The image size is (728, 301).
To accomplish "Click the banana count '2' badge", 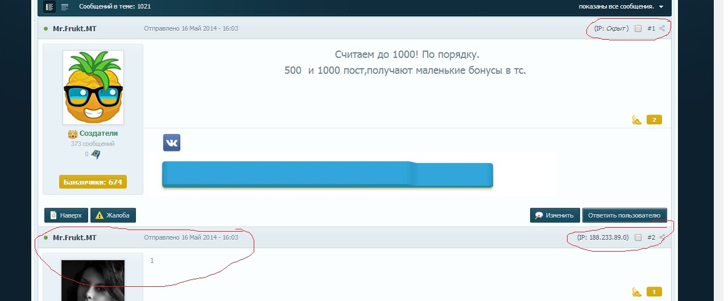I will 654,120.
